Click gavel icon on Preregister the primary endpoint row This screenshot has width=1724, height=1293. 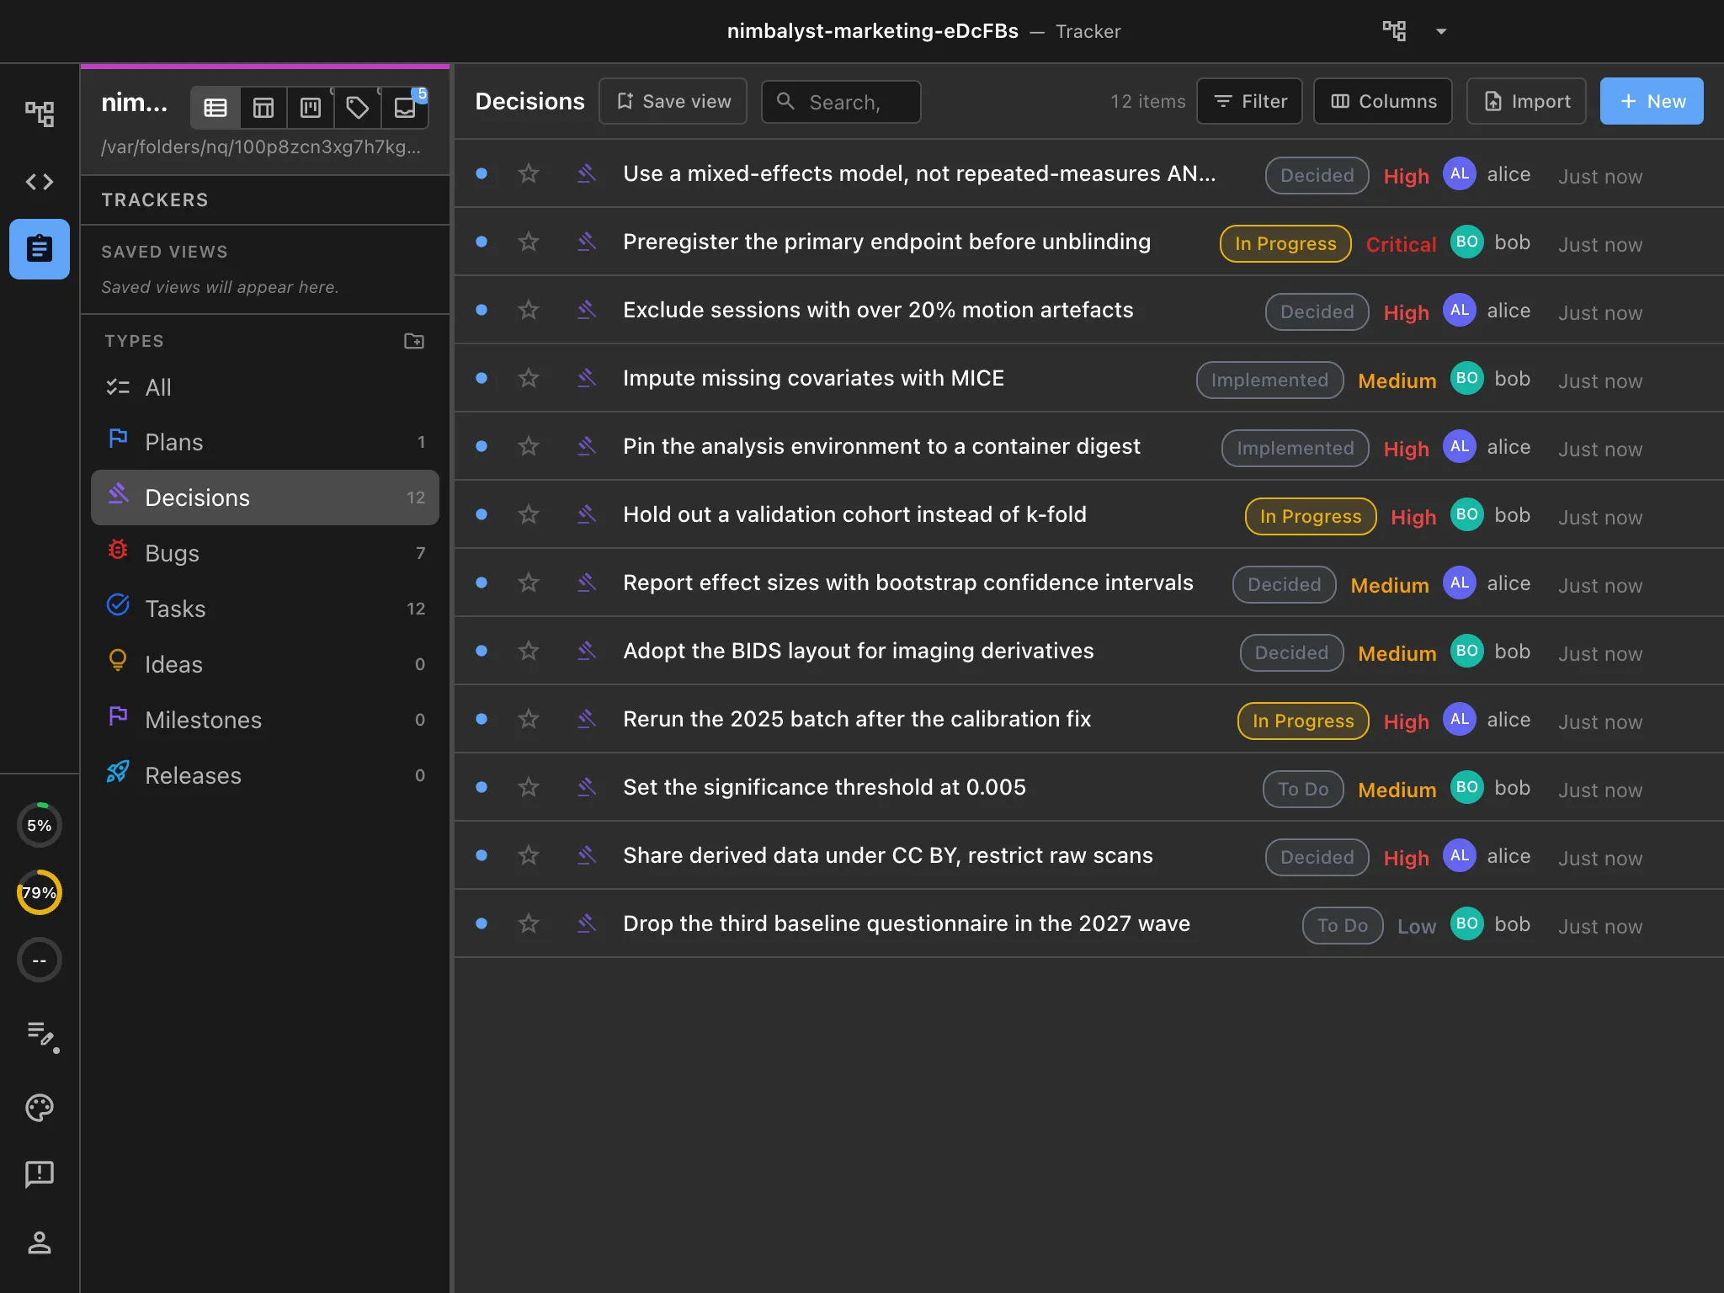point(587,242)
